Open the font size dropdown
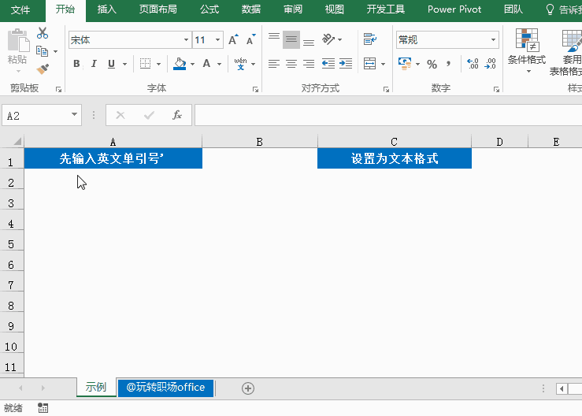Viewport: 582px width, 416px height. (218, 40)
